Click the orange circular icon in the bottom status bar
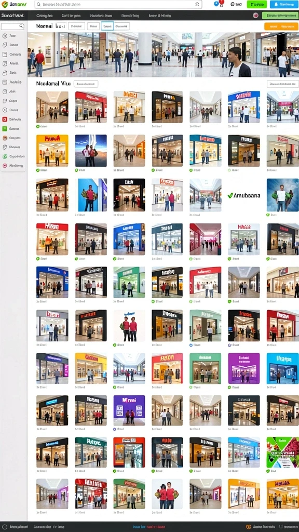The height and width of the screenshot is (532, 299). pyautogui.click(x=249, y=527)
